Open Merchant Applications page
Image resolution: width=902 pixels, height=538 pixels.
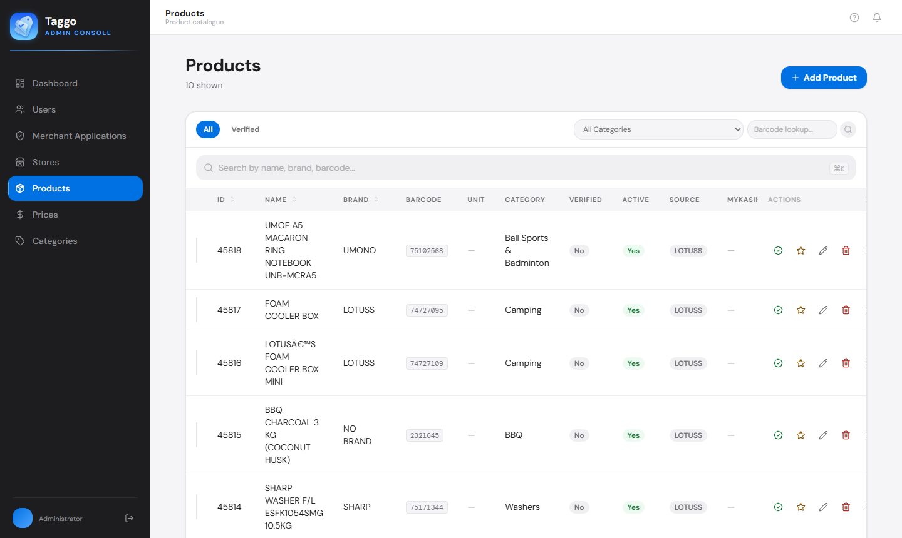click(75, 136)
